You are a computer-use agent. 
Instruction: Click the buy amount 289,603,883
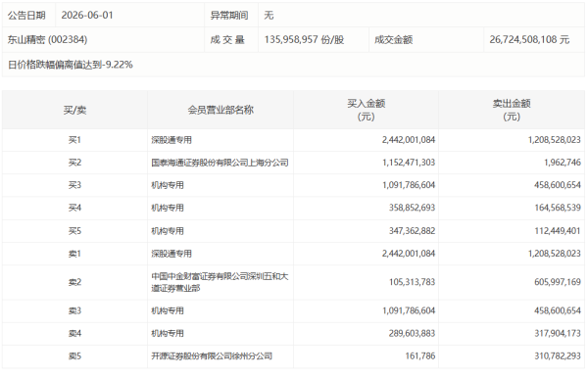click(412, 333)
